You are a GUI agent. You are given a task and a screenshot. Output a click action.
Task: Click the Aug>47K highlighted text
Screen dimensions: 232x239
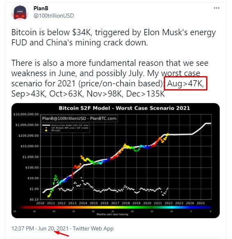click(185, 83)
